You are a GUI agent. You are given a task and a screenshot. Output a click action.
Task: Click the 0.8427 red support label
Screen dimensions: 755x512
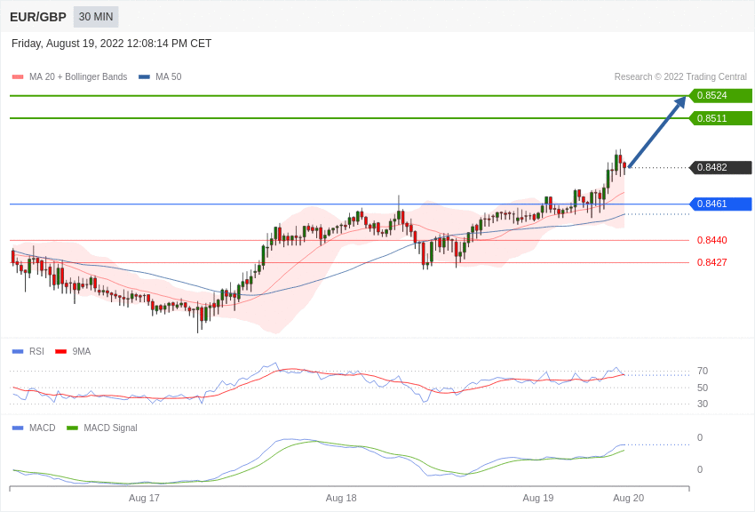click(711, 262)
